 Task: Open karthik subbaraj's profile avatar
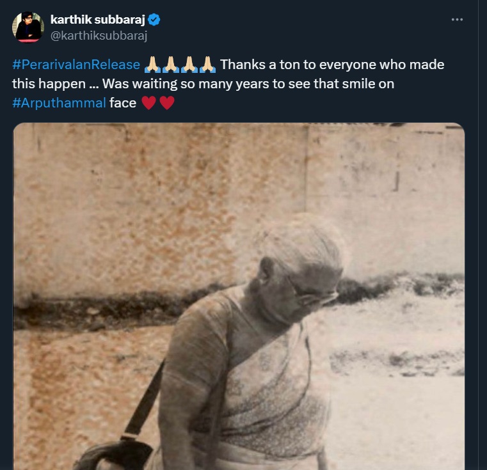coord(28,27)
